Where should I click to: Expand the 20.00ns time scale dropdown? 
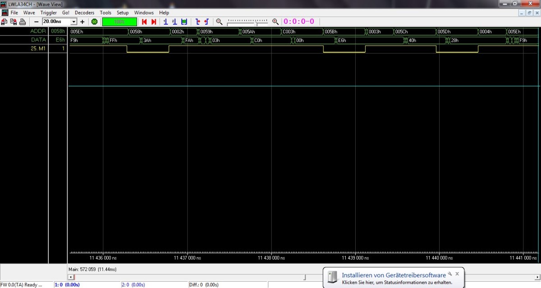click(x=74, y=22)
